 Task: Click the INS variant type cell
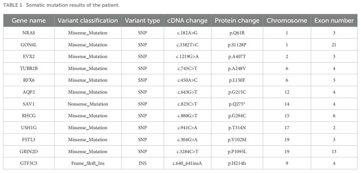click(x=142, y=163)
